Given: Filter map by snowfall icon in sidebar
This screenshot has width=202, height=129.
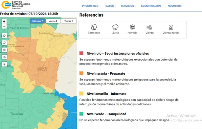Looking at the screenshot, I should [4, 50].
